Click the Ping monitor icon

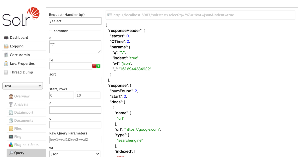tap(11, 137)
